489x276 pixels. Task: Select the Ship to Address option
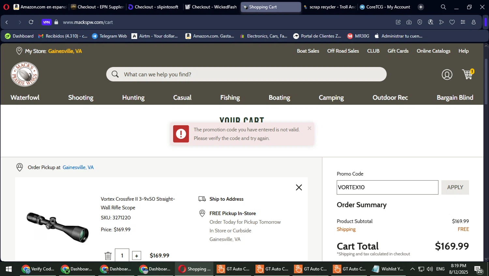(x=226, y=199)
